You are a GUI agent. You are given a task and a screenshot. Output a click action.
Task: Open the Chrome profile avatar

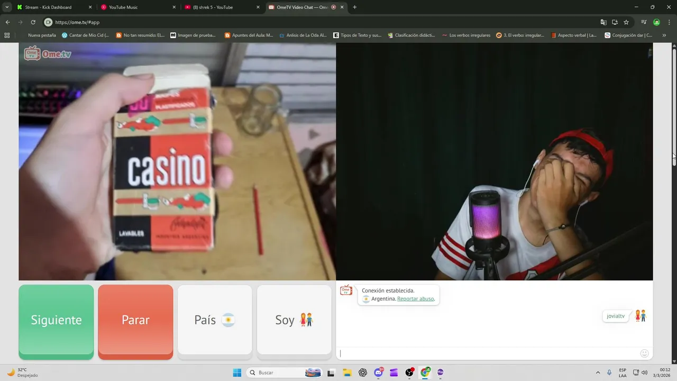(656, 22)
